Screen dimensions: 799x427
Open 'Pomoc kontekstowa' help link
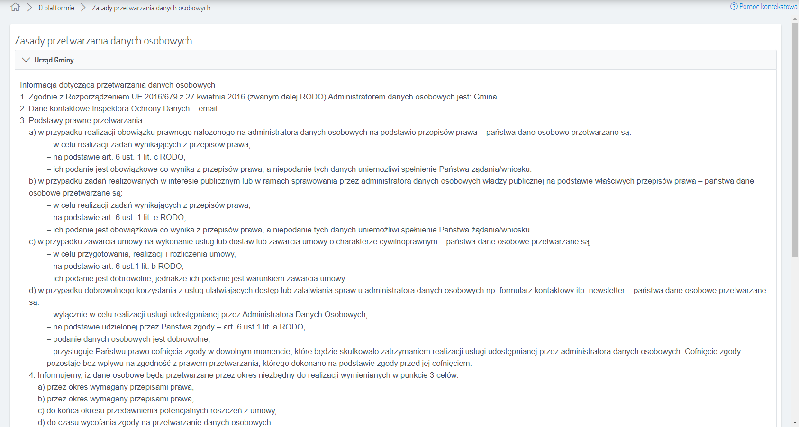[768, 7]
